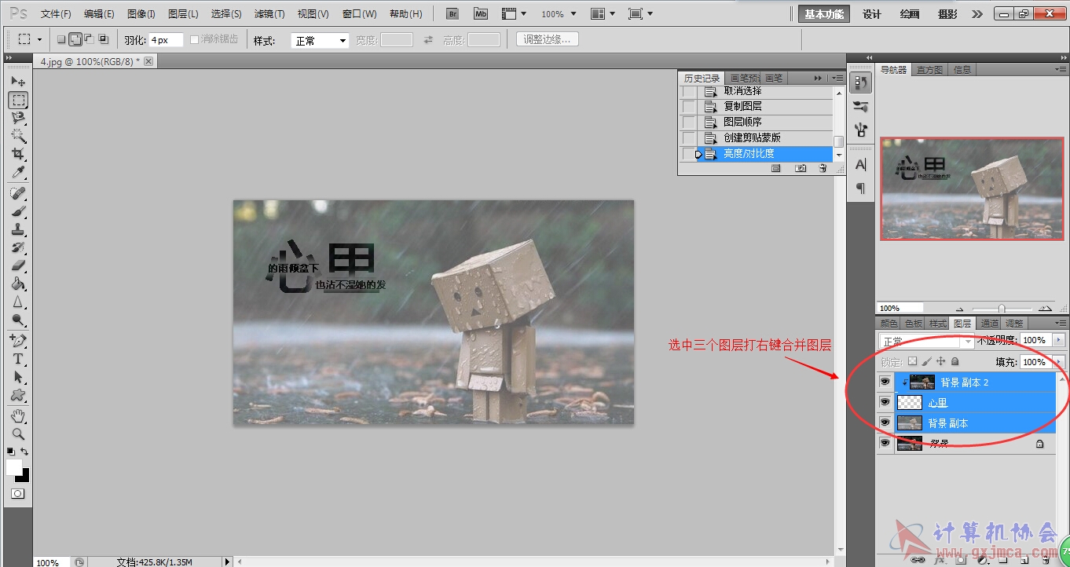Expand more workspaces chevron
This screenshot has width=1070, height=567.
(977, 14)
